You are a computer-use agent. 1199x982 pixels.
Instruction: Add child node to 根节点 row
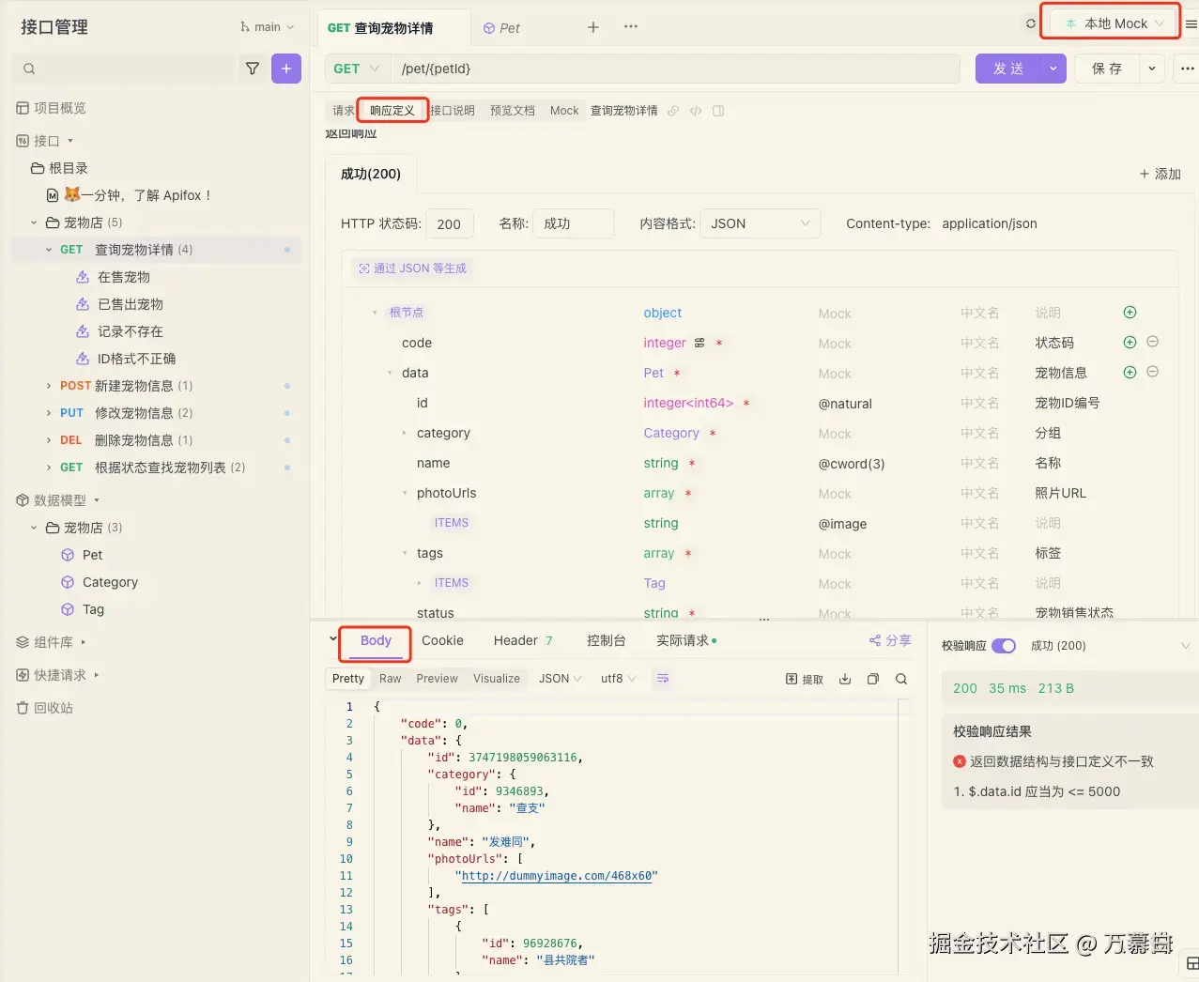click(x=1130, y=313)
